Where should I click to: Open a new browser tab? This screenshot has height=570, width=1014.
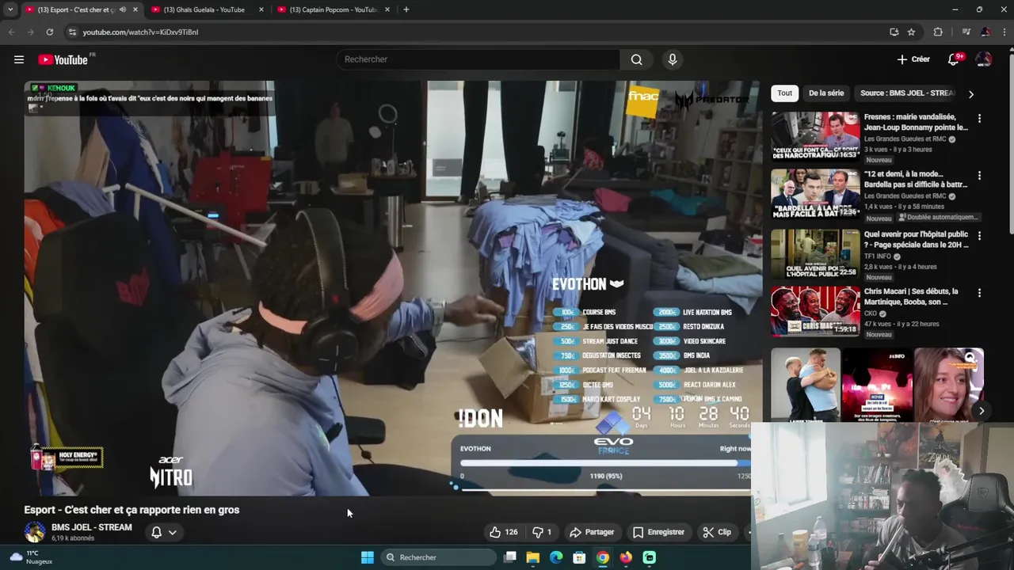406,9
